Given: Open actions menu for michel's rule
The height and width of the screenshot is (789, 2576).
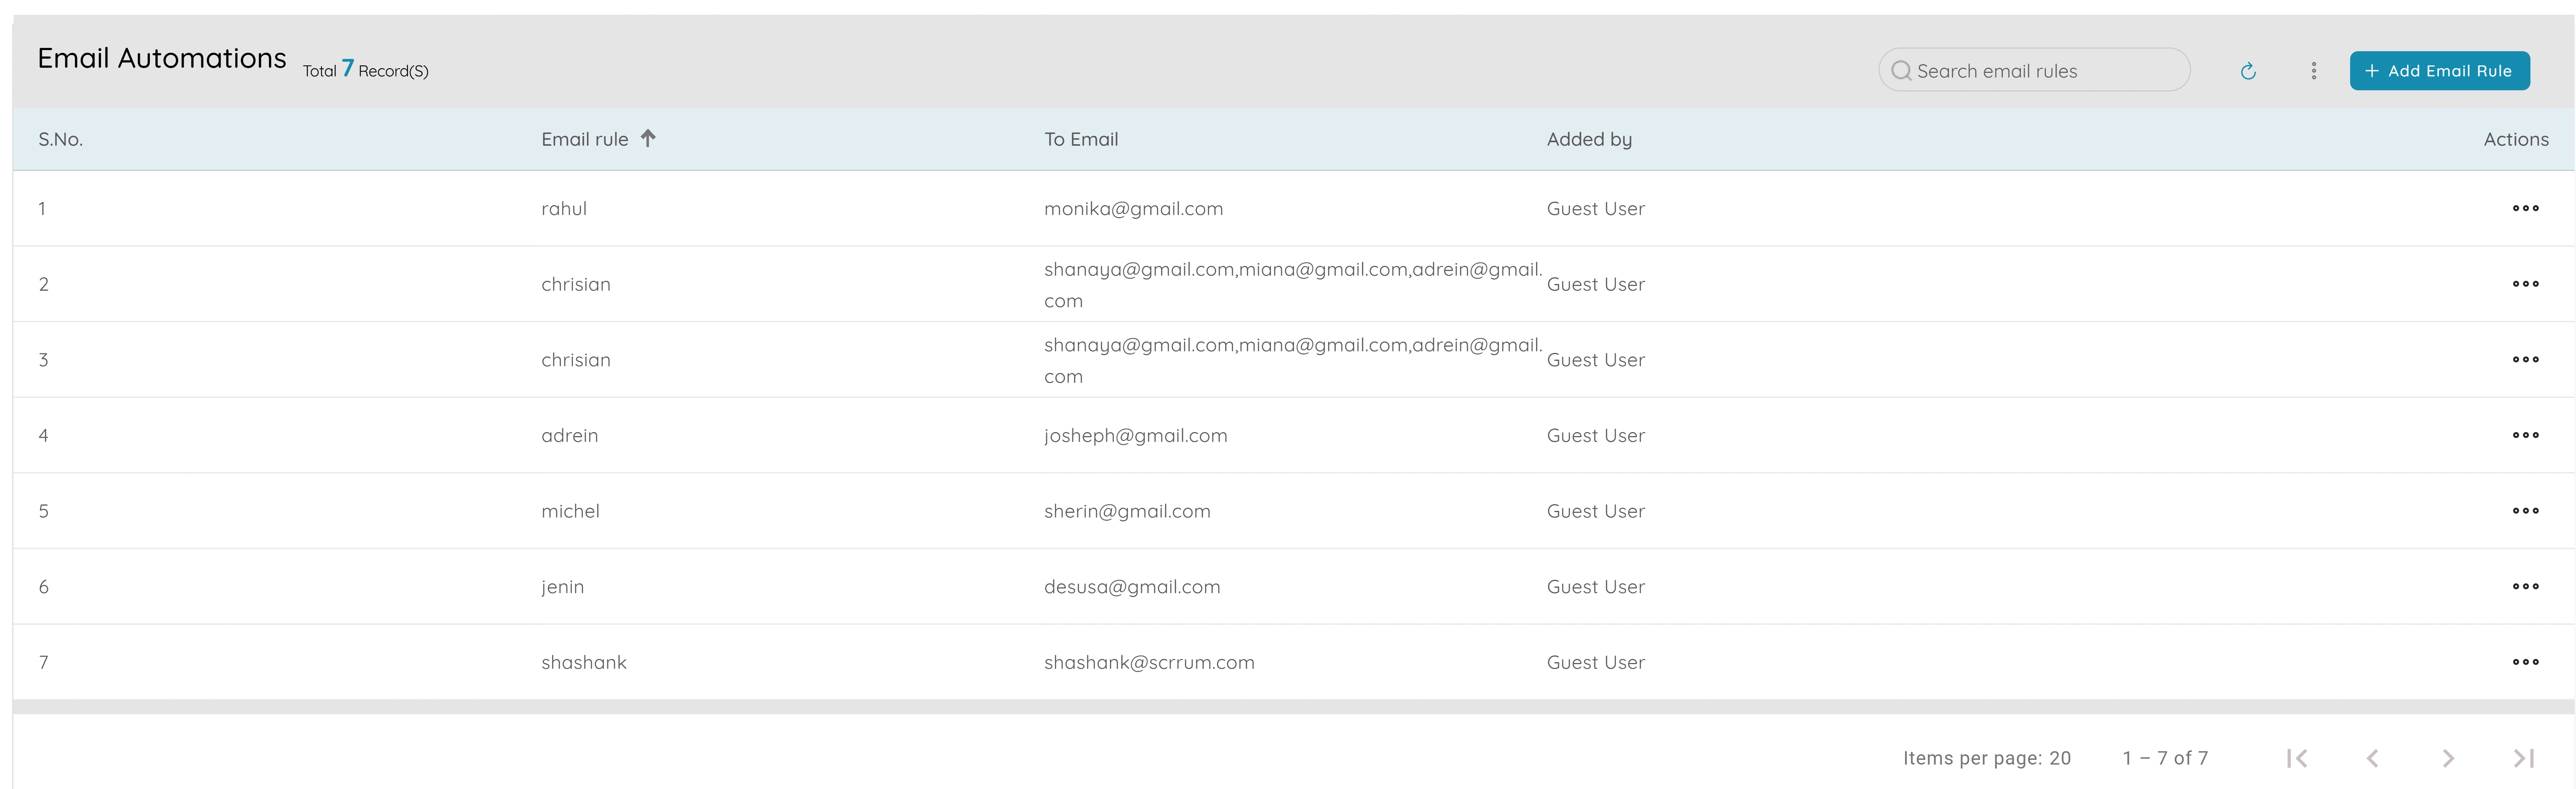Looking at the screenshot, I should [2526, 510].
